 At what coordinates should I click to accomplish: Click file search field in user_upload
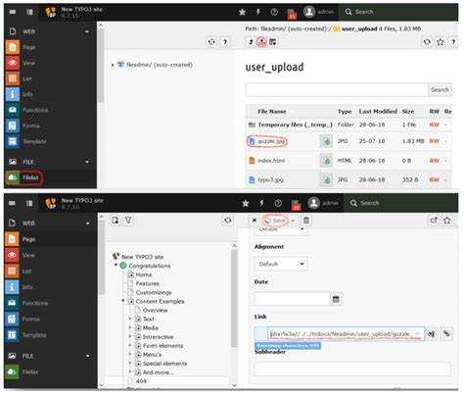(x=337, y=90)
